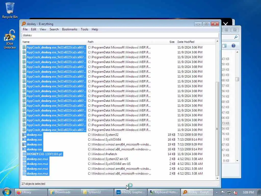Open the clock showing 3:09 PM
The width and height of the screenshot is (261, 196).
[248, 192]
